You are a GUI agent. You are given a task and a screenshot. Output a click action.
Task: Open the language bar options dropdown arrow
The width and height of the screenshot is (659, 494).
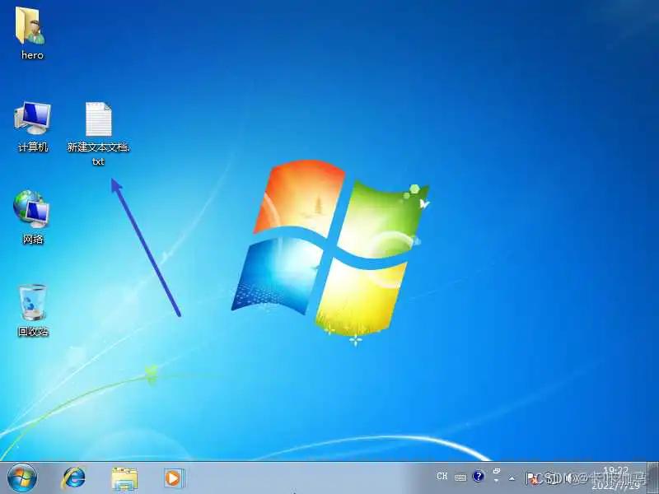[495, 482]
